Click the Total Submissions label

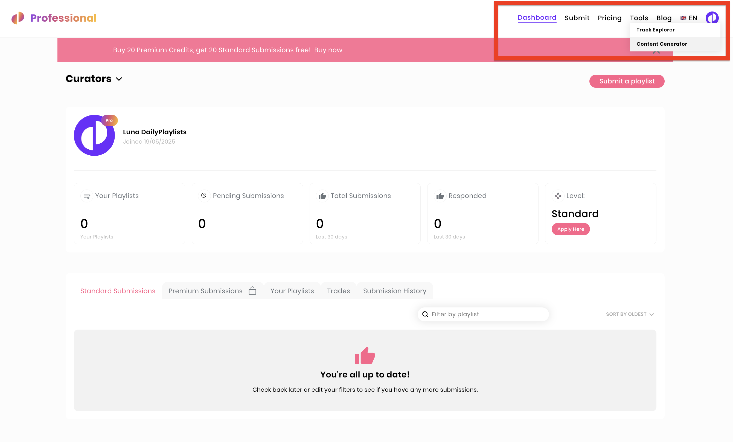pos(360,196)
